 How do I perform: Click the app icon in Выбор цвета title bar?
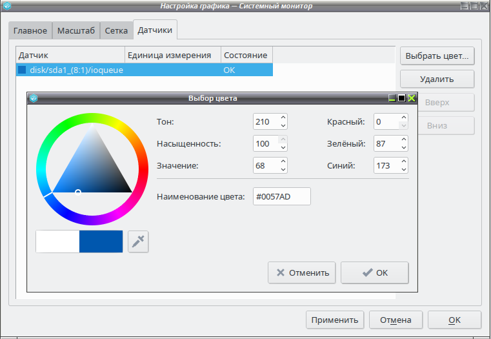coord(34,98)
